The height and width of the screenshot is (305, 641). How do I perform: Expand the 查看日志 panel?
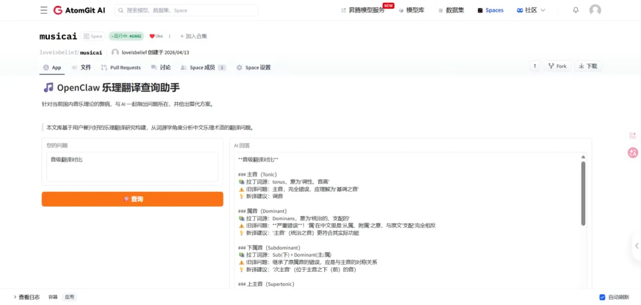(x=27, y=297)
